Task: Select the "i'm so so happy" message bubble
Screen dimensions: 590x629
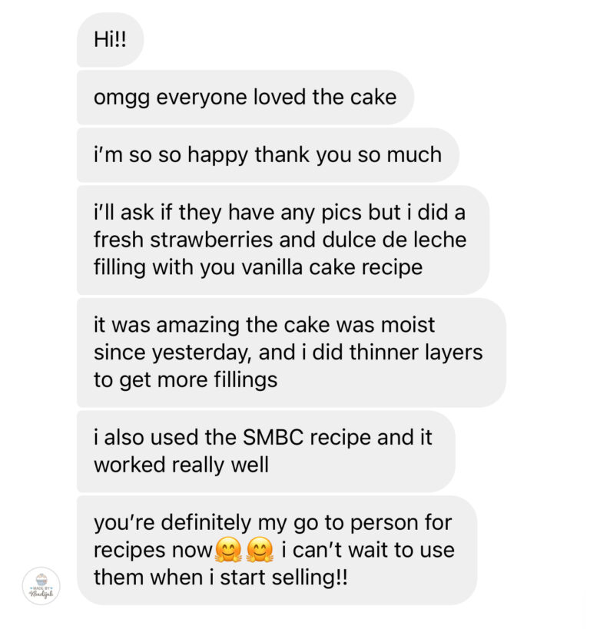Action: point(267,154)
